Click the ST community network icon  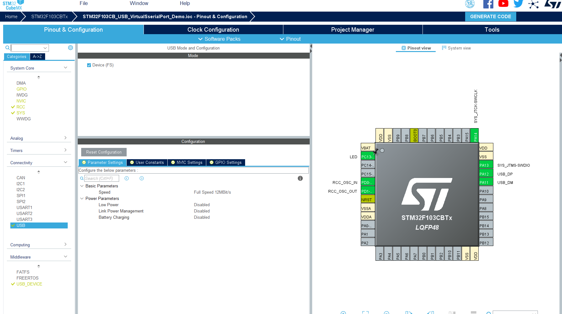533,4
